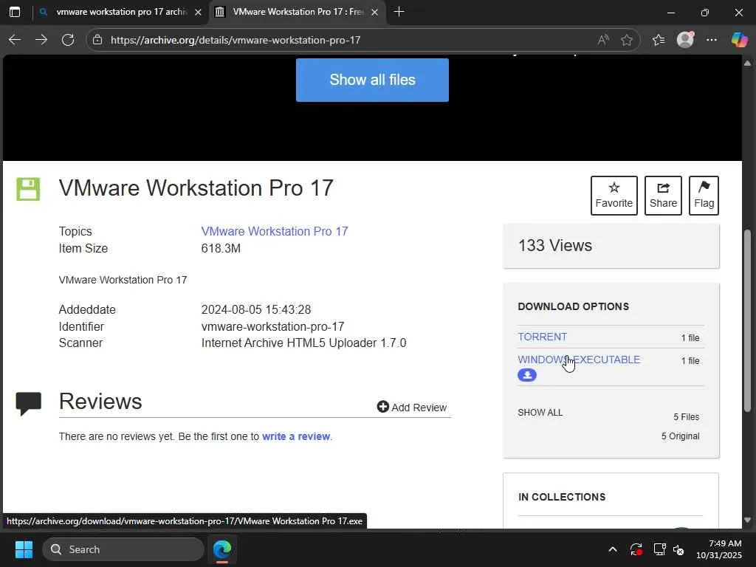Click the DOWNLOAD OPTIONS heading
Screen dimensions: 756x567
[573, 306]
